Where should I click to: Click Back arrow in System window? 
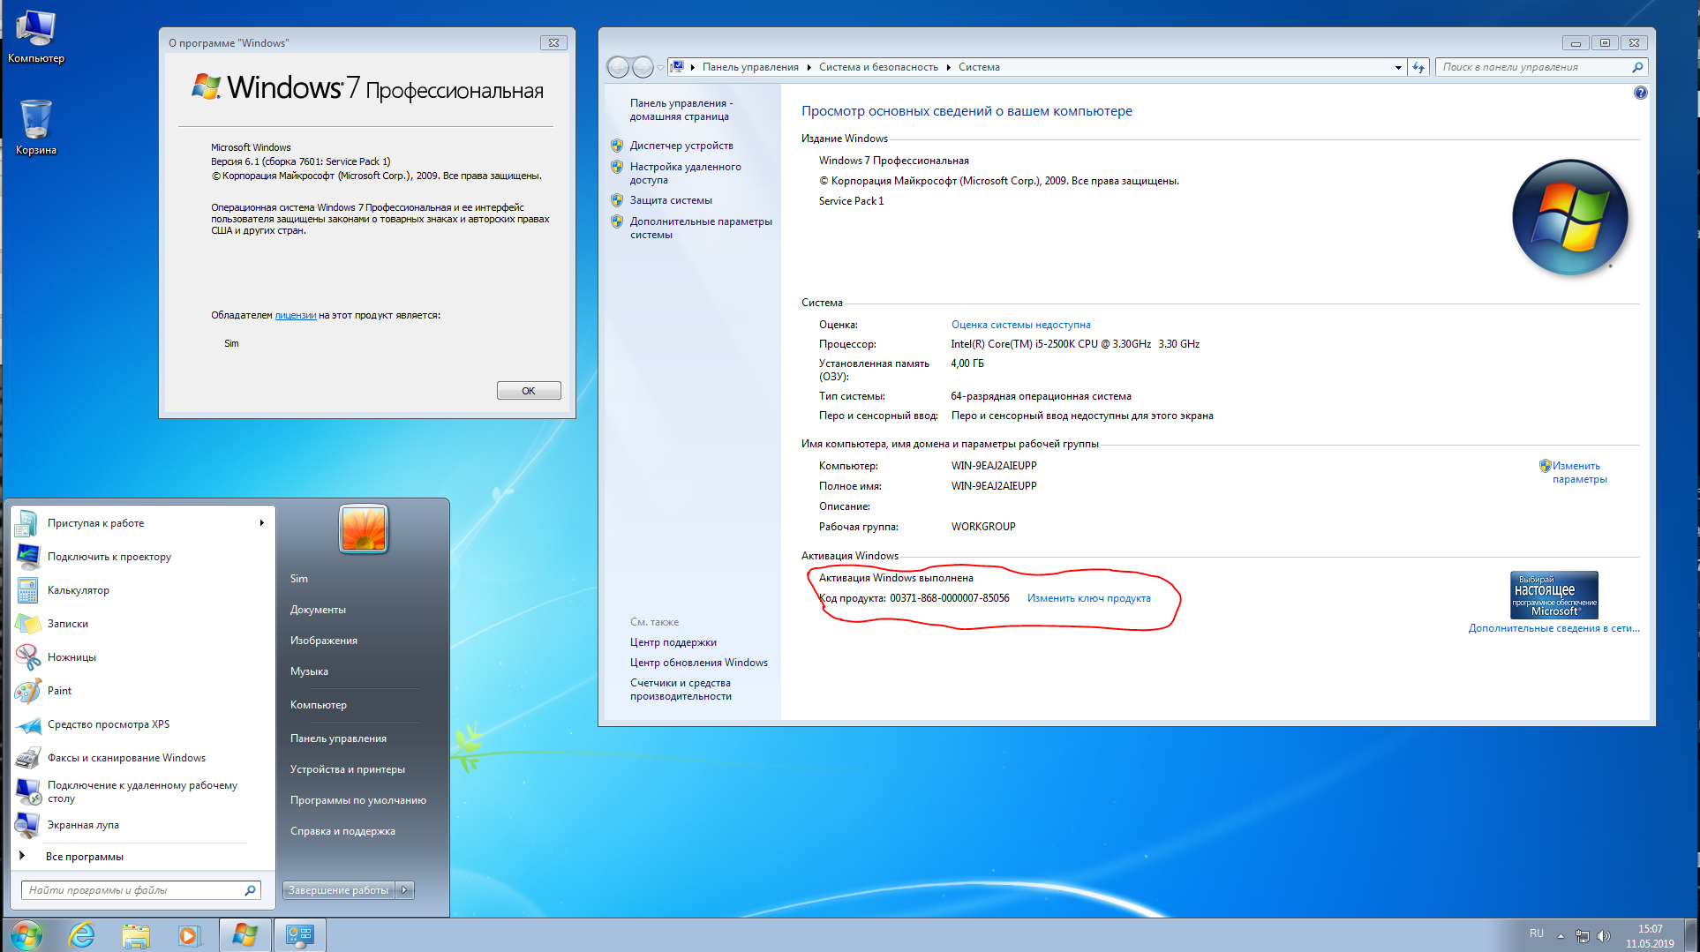tap(618, 67)
